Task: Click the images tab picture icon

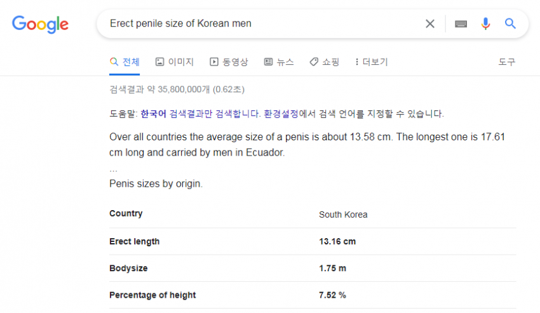Action: click(159, 62)
